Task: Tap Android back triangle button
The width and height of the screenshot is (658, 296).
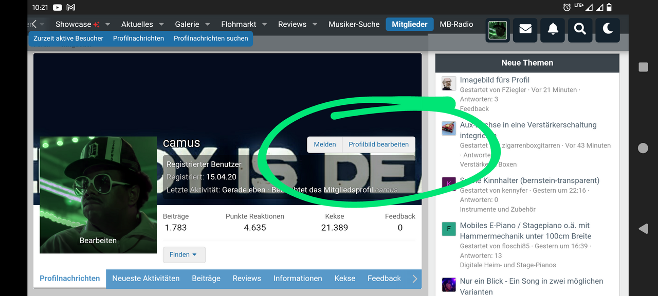Action: [643, 229]
